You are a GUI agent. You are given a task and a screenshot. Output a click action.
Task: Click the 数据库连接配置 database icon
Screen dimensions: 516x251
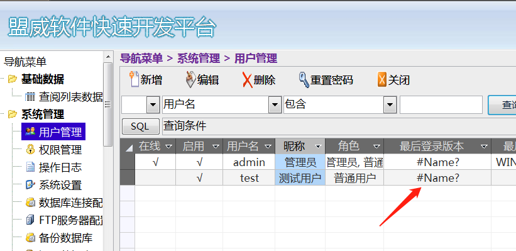(30, 203)
